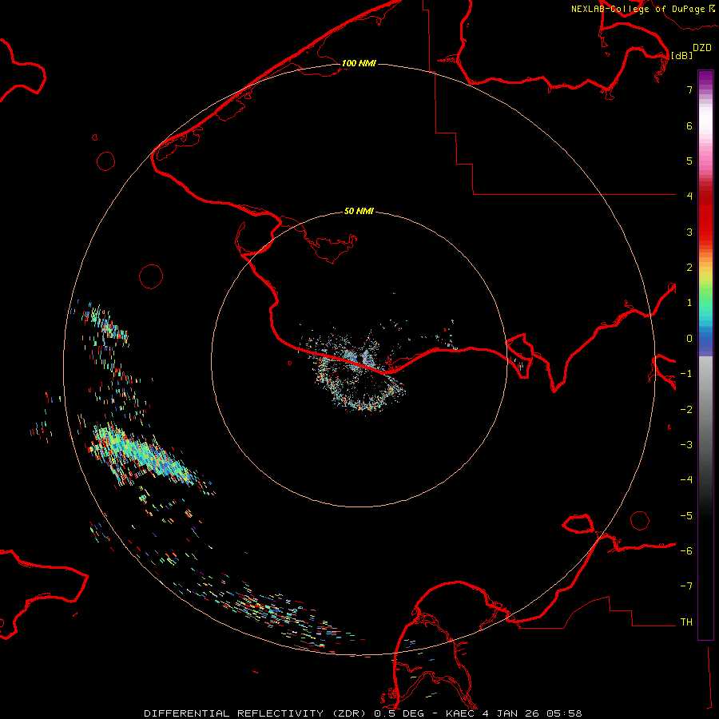Click the 4 JAN 26 05:58 timestamp
The image size is (719, 719).
(x=532, y=713)
